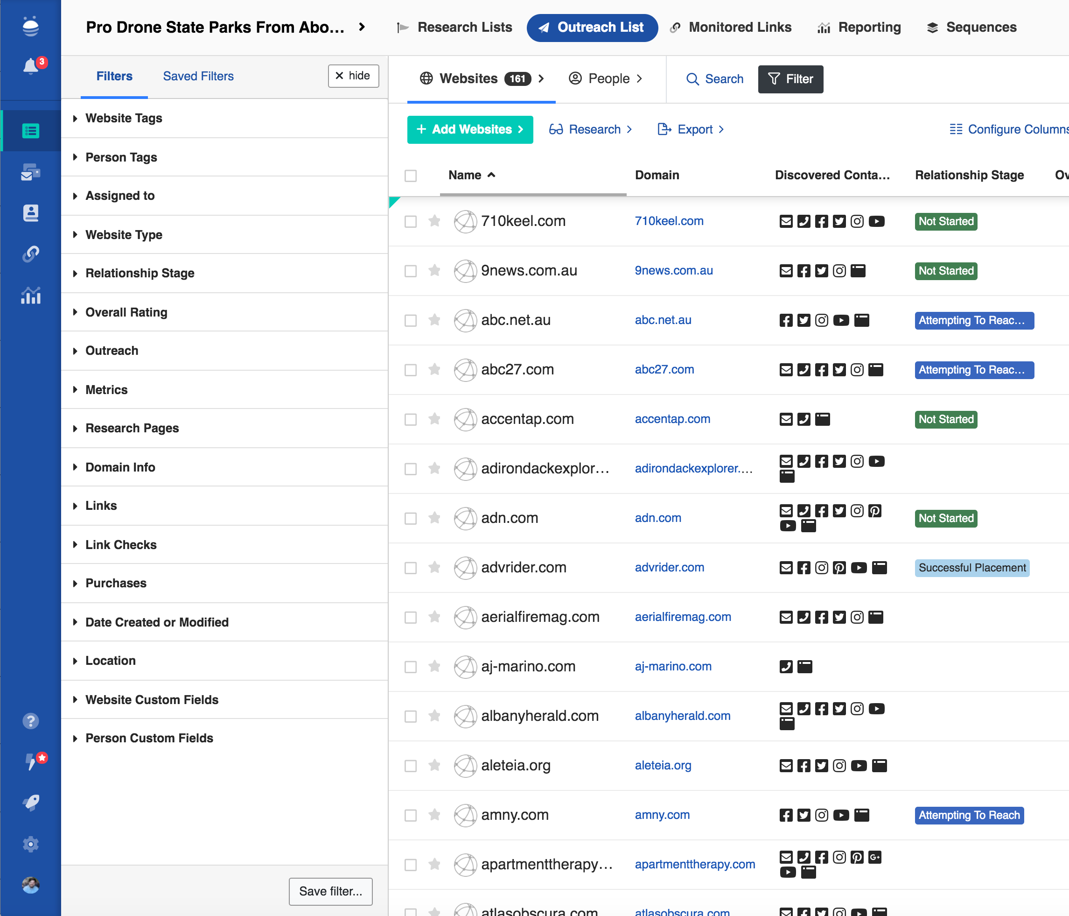Click the rocket icon in sidebar

click(x=30, y=803)
